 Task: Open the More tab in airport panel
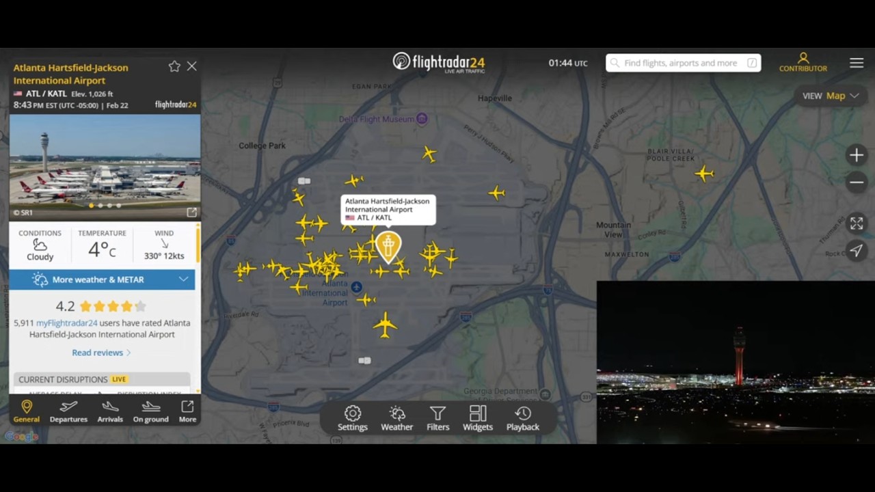click(187, 412)
